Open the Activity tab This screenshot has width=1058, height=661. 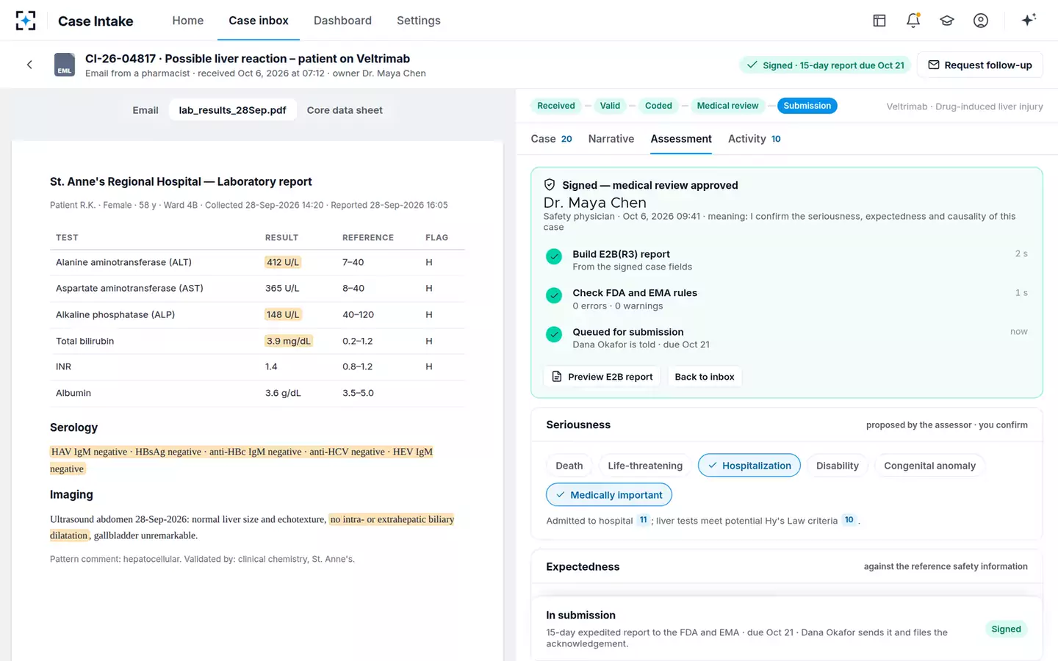tap(755, 139)
